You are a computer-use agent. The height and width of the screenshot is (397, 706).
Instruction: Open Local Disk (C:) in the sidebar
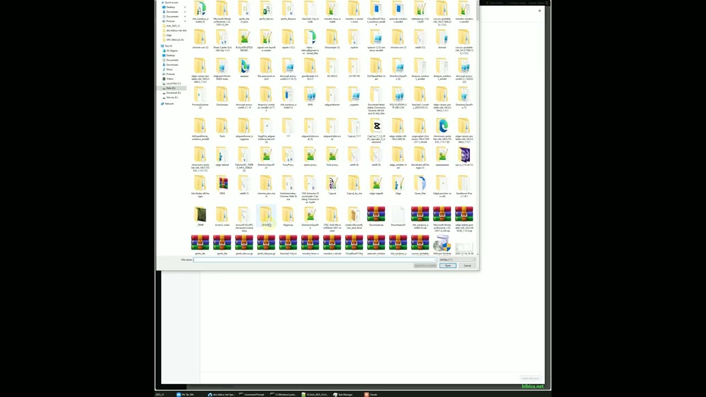(x=173, y=83)
